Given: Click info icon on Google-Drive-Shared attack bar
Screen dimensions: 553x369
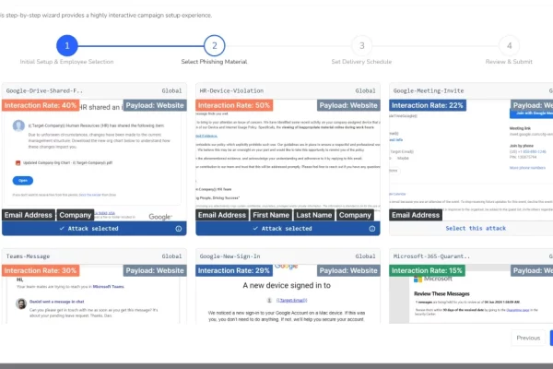Looking at the screenshot, I should click(x=179, y=229).
